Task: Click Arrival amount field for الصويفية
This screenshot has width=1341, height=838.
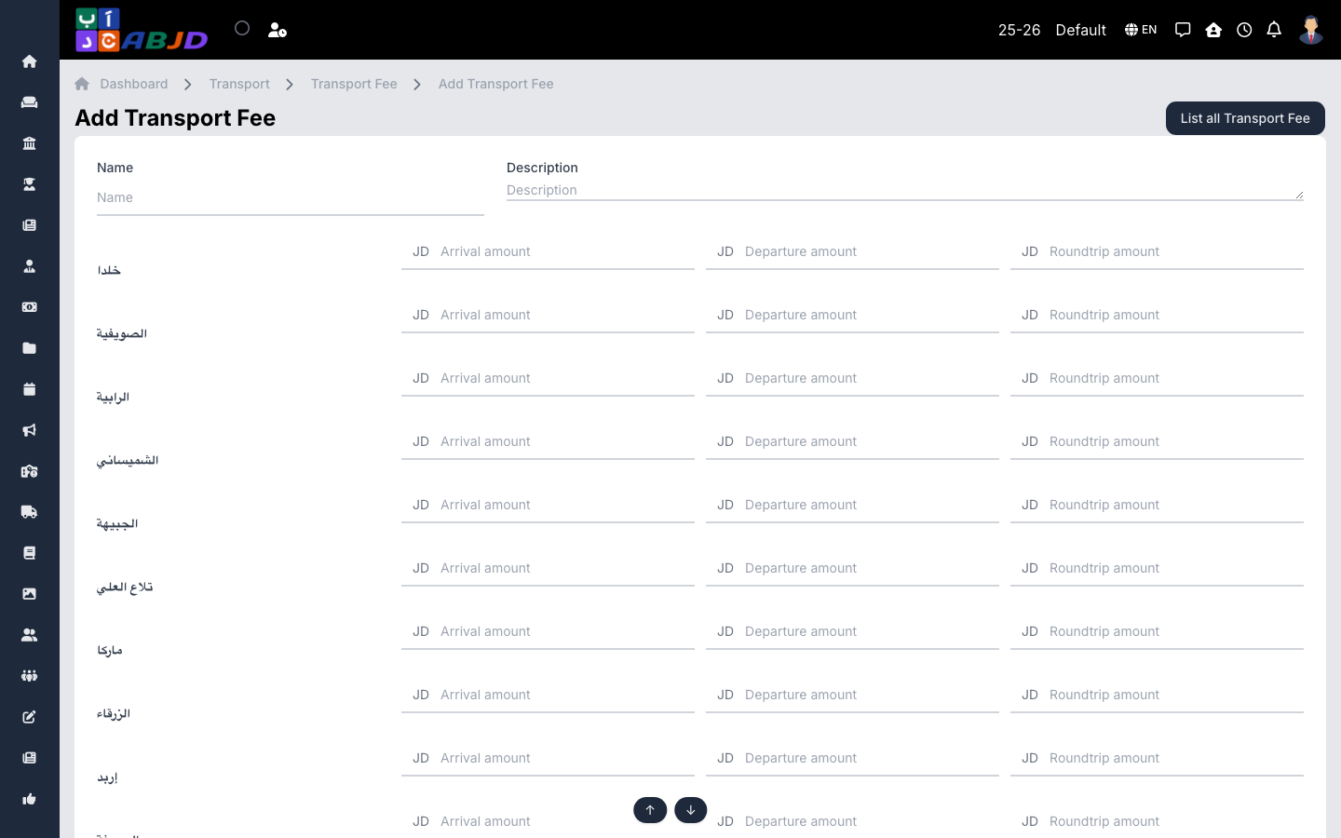Action: coord(548,315)
